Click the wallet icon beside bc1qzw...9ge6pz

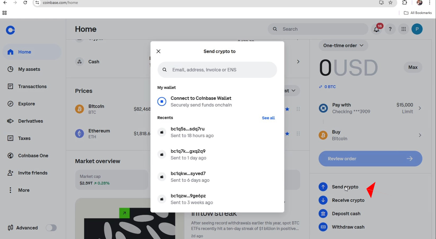[x=162, y=199]
